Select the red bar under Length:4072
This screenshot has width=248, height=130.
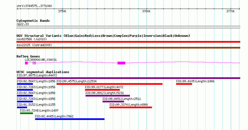tap(102, 90)
